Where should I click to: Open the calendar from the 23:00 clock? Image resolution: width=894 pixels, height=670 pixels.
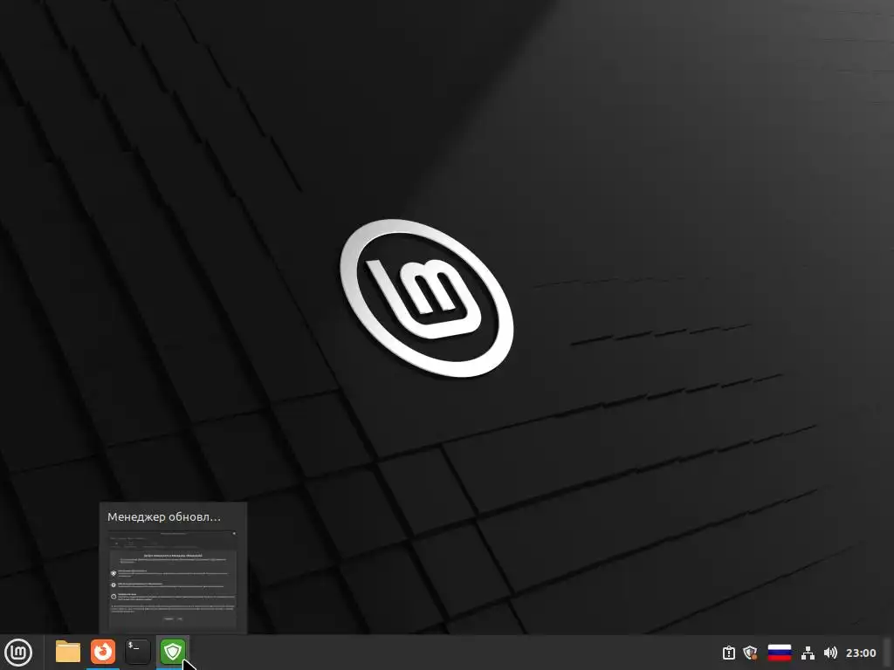pyautogui.click(x=861, y=653)
